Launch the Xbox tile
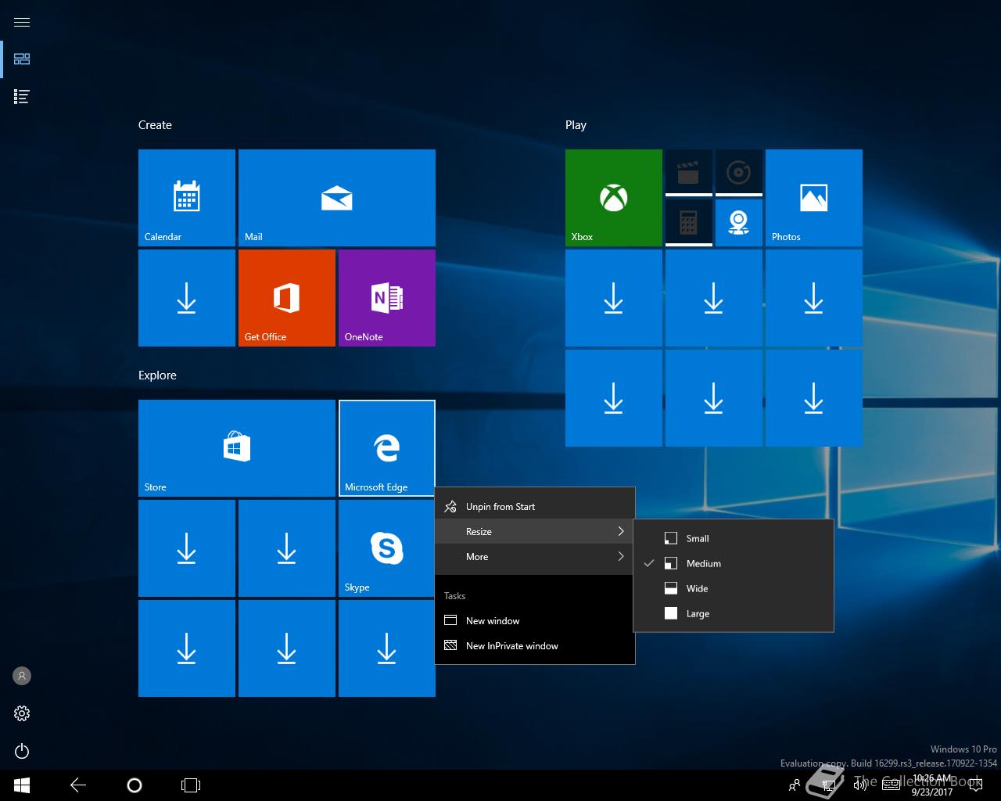The height and width of the screenshot is (801, 1001). click(614, 198)
